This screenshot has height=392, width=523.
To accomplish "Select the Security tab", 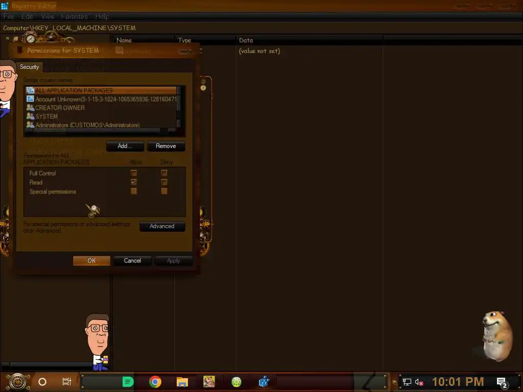I will coord(29,67).
